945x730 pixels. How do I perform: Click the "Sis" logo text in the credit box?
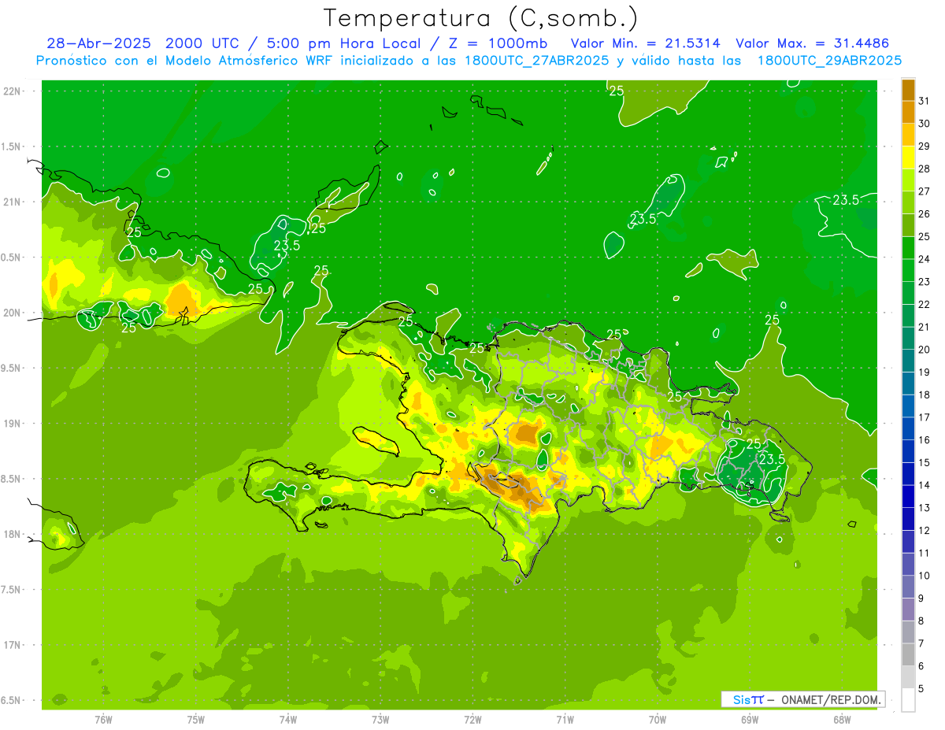click(x=740, y=699)
